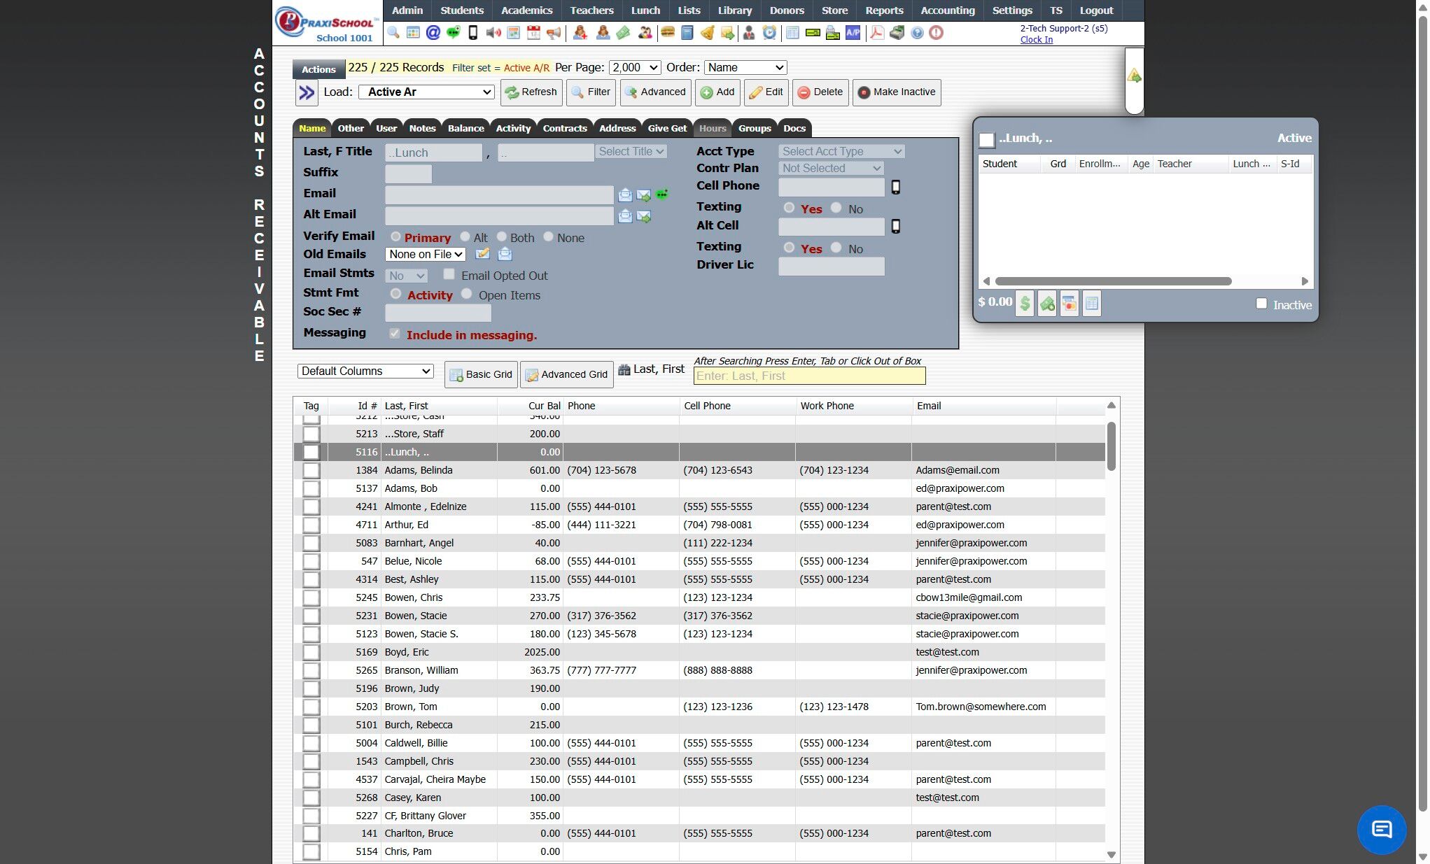Click the PDF document toolbar icon
Screen dimensions: 1430x864
point(876,33)
